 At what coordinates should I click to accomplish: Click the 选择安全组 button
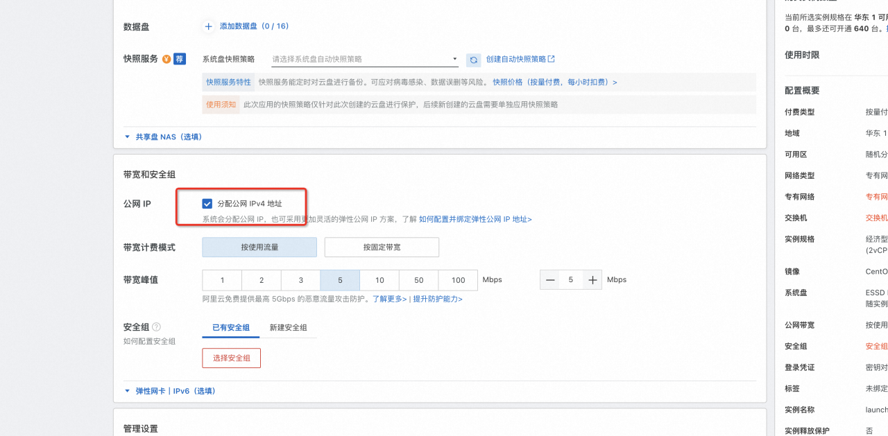tap(231, 358)
